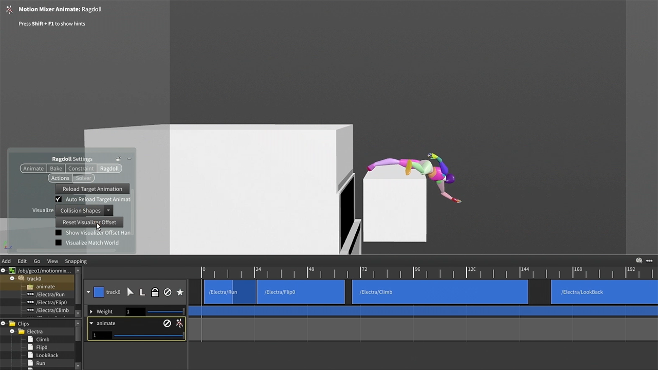Enable Show Visualizer Offset Handle checkbox
658x370 pixels.
click(x=59, y=233)
